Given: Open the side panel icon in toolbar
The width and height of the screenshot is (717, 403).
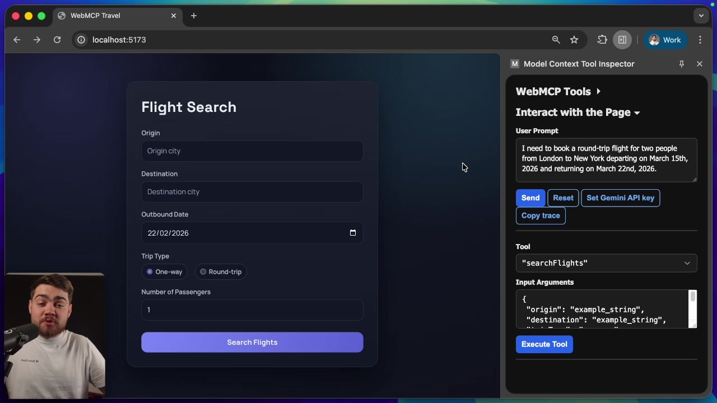Looking at the screenshot, I should coord(622,40).
